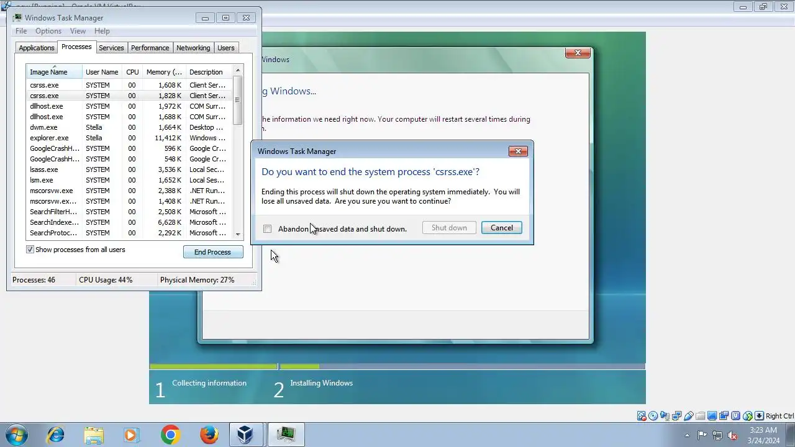The width and height of the screenshot is (795, 447).
Task: Select the GoogleCrashH... row with 596 K
Action: (129, 148)
